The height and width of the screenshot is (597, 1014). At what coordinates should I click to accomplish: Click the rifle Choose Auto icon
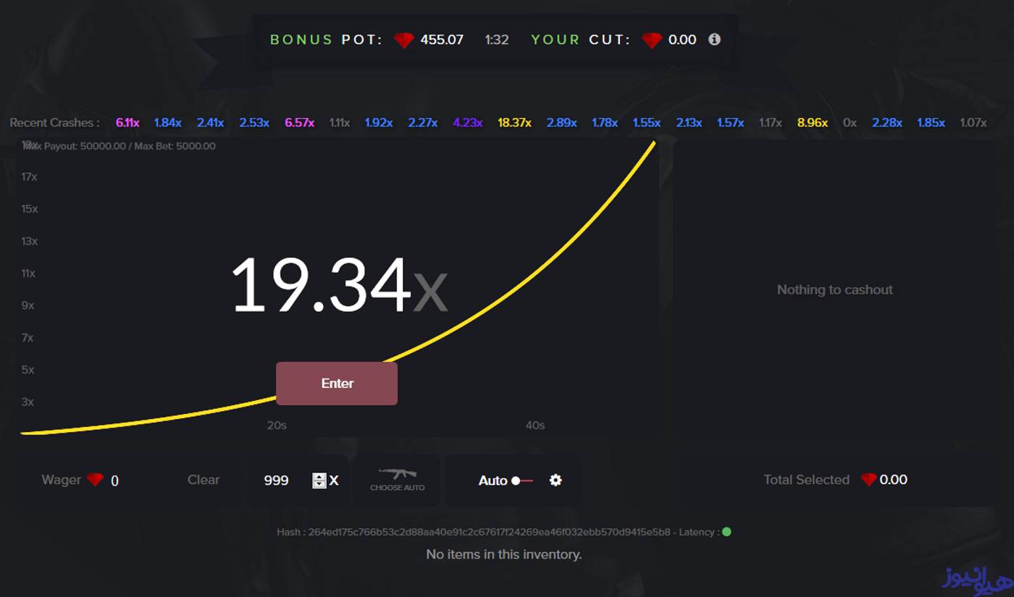[x=397, y=475]
